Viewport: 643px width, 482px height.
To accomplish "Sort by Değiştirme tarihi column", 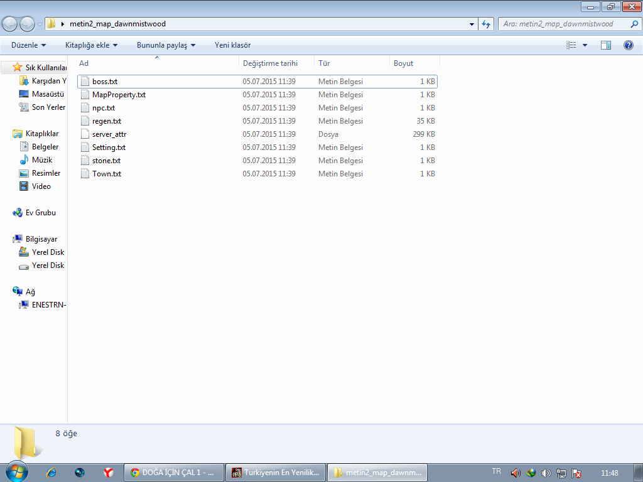I will [276, 63].
